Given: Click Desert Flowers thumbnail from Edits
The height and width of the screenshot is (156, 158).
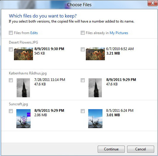Looking at the screenshot, I should click(x=23, y=54).
